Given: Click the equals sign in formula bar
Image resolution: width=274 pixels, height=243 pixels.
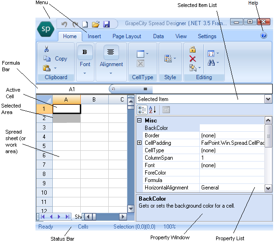Looking at the screenshot, I should [x=145, y=89].
